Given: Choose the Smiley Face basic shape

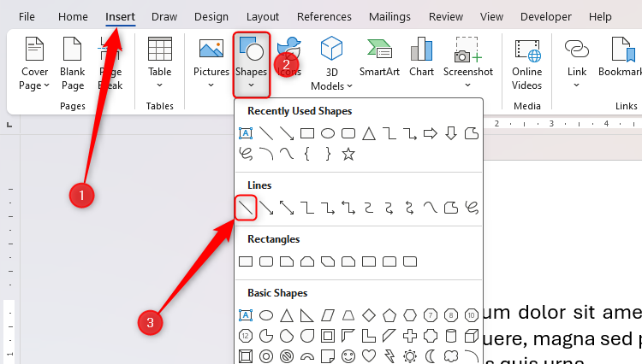Looking at the screenshot, I should (348, 356).
